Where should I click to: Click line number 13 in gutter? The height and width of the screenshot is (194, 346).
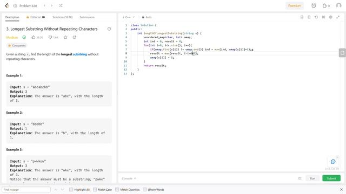125,74
